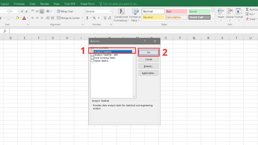258x145 pixels.
Task: Click the Browse... button
Action: pyautogui.click(x=149, y=66)
